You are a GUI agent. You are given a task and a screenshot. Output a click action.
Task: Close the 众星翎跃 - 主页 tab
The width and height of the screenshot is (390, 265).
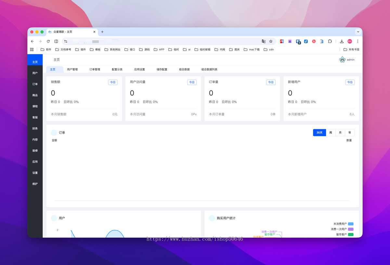(x=94, y=32)
